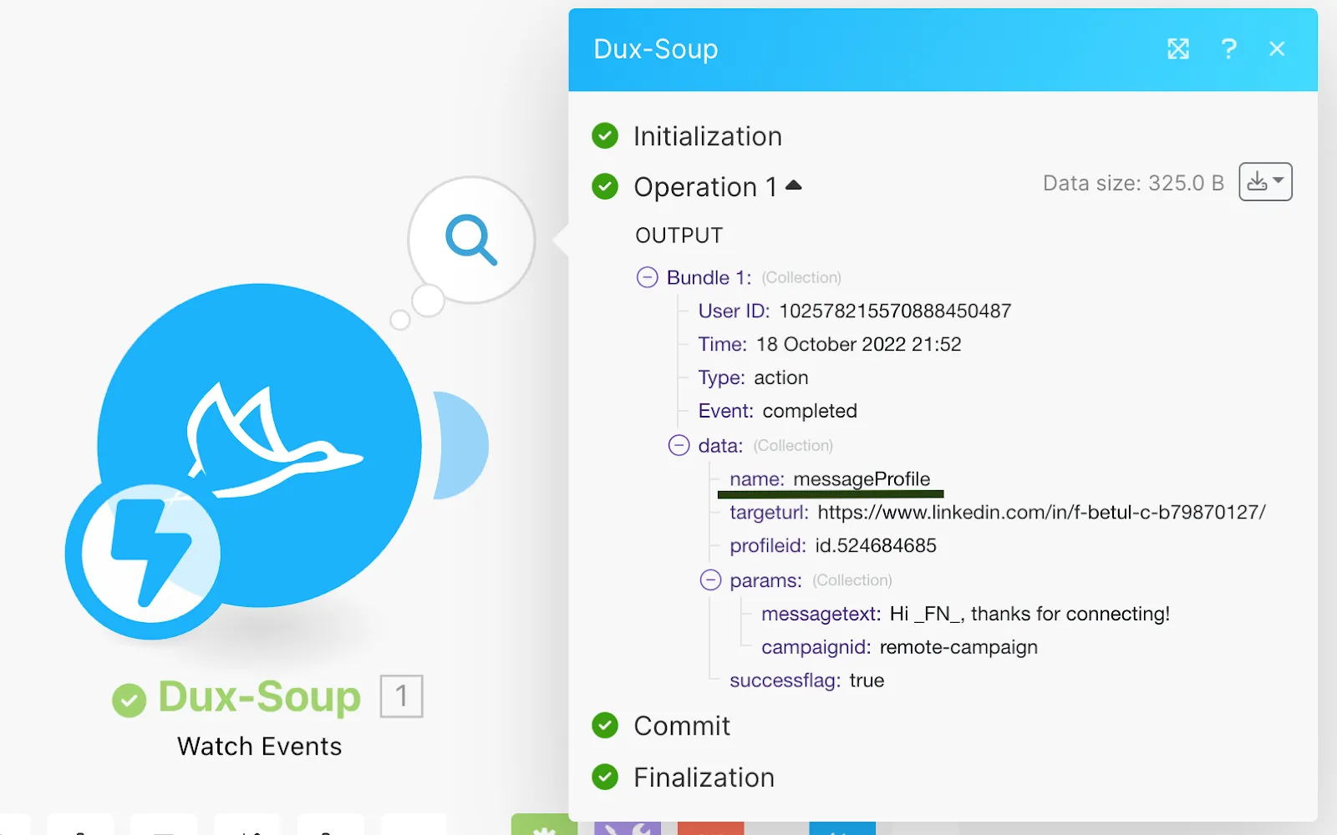Open the download output bundles dropdown
Screen dimensions: 1337x835
point(1265,182)
